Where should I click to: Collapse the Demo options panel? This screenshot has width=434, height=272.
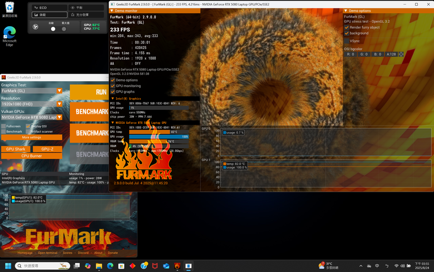click(x=346, y=11)
